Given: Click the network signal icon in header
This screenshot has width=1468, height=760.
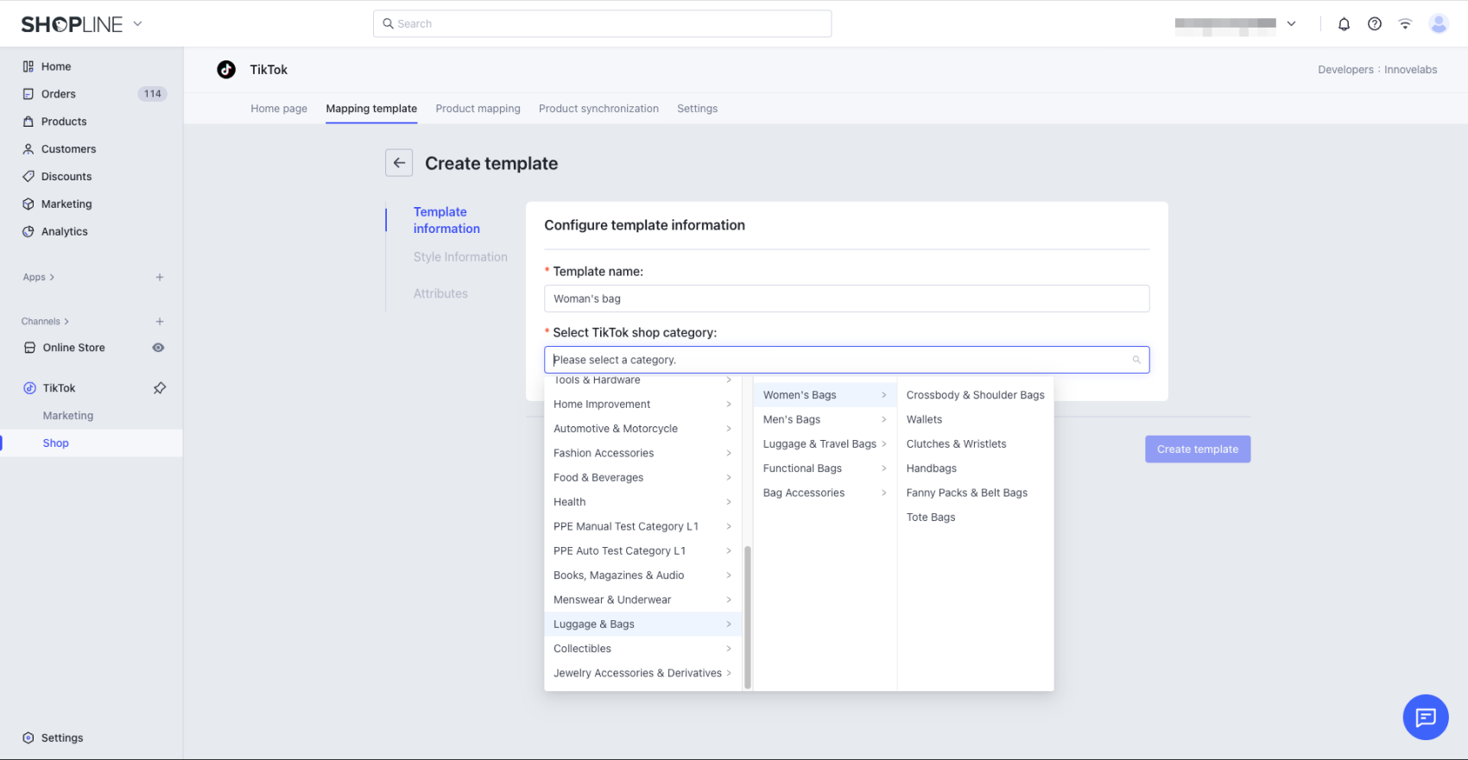Looking at the screenshot, I should point(1405,24).
